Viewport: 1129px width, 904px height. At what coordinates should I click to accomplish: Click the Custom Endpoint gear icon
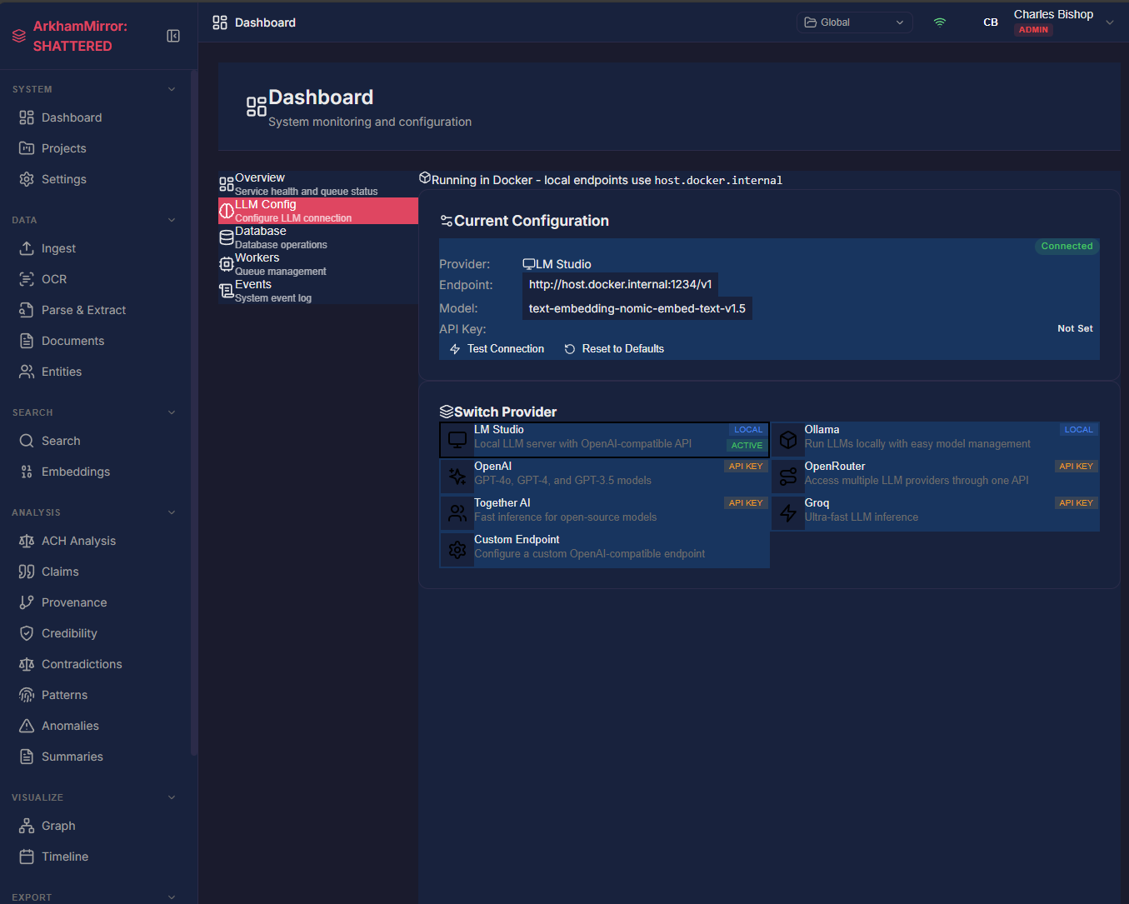(457, 550)
